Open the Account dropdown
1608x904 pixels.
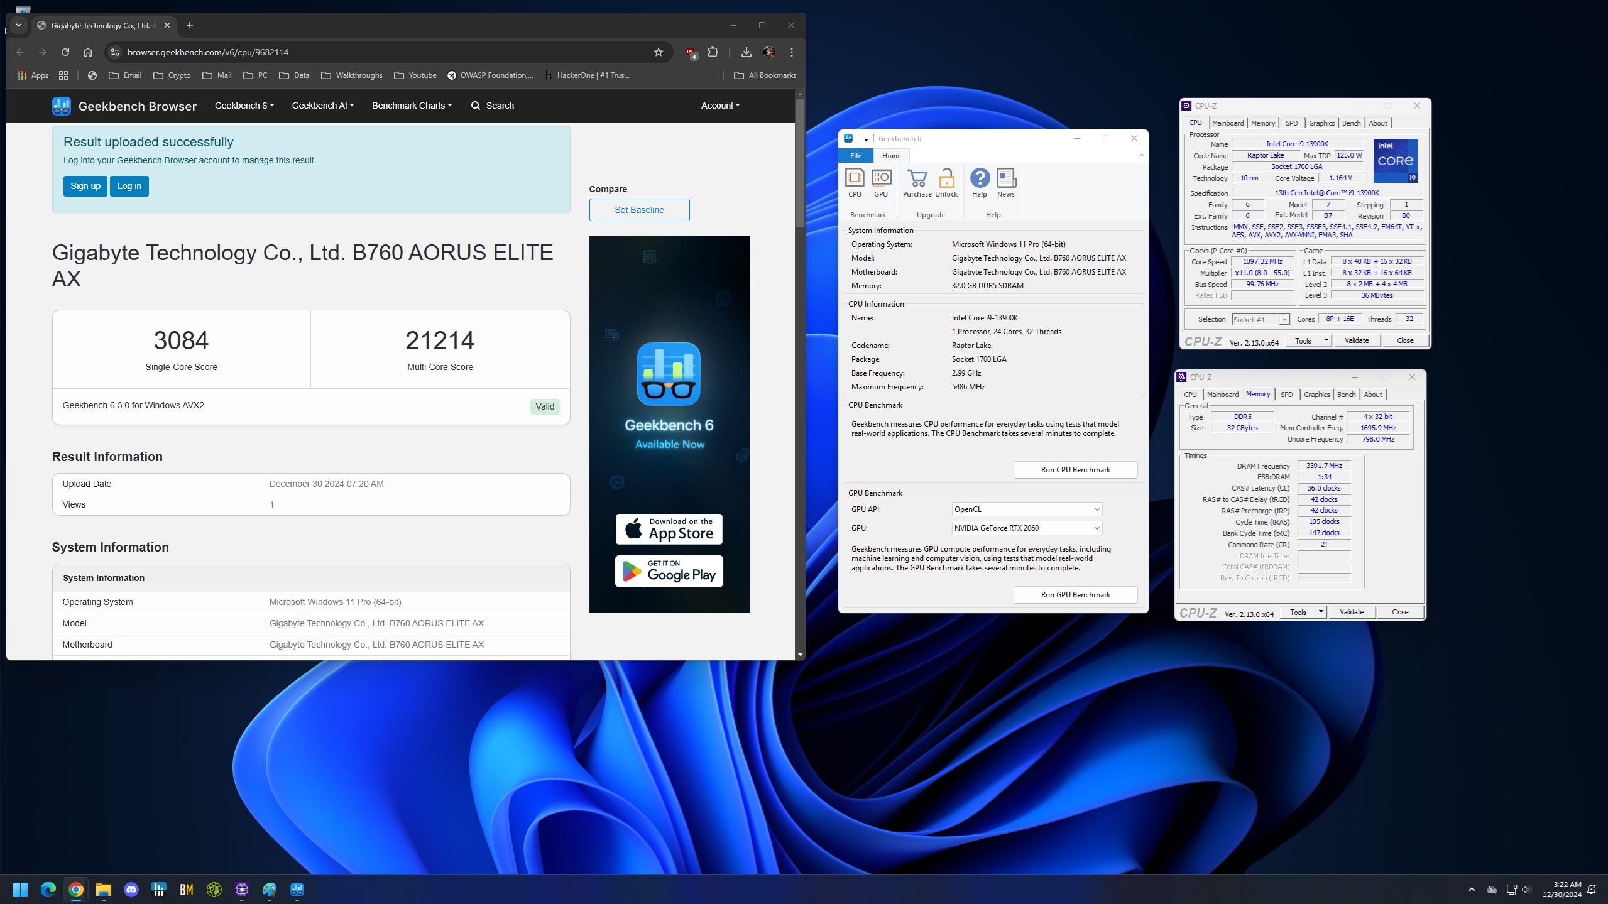point(720,106)
